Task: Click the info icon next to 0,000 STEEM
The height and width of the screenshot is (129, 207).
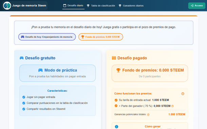Action: pyautogui.click(x=172, y=106)
